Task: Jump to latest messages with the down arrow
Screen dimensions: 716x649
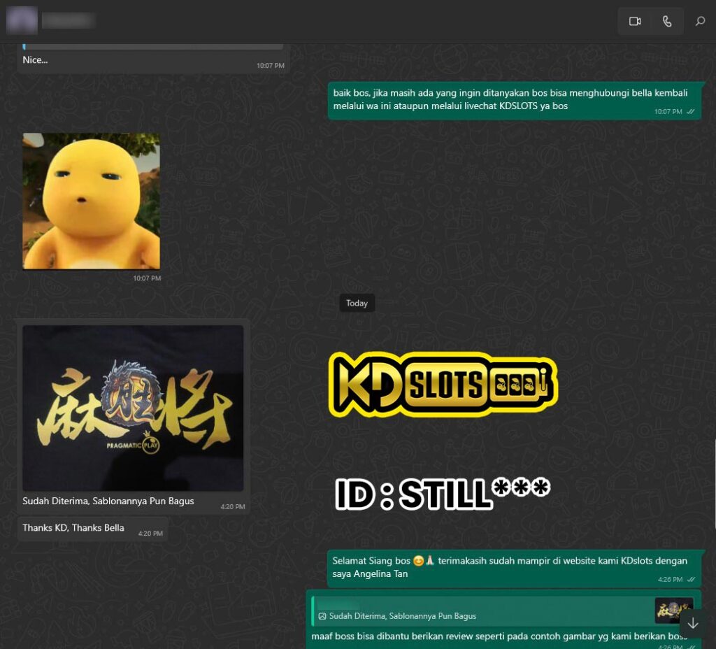Action: [693, 623]
